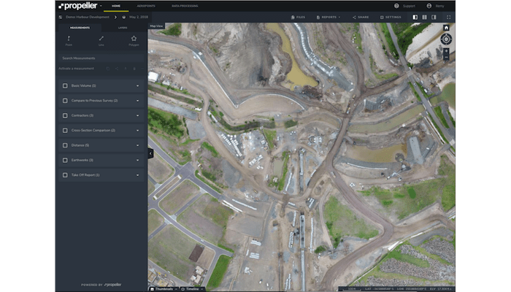511x292 pixels.
Task: Click the Distance (5) label
Action: (x=80, y=145)
